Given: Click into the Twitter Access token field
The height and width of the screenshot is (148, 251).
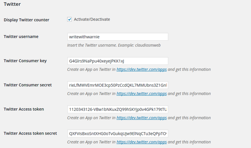Looking at the screenshot, I should (x=118, y=109).
